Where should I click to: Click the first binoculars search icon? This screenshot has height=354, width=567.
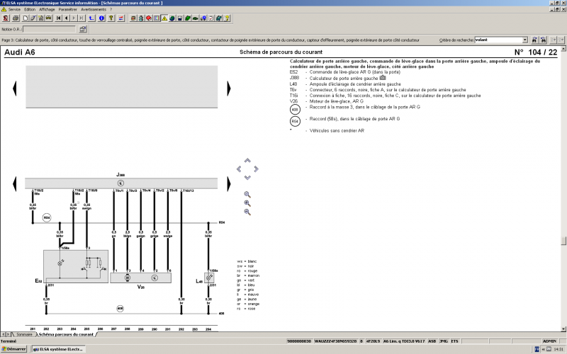[534, 40]
